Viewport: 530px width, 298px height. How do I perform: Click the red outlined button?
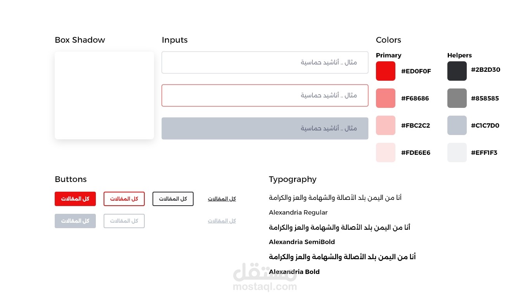click(x=124, y=199)
